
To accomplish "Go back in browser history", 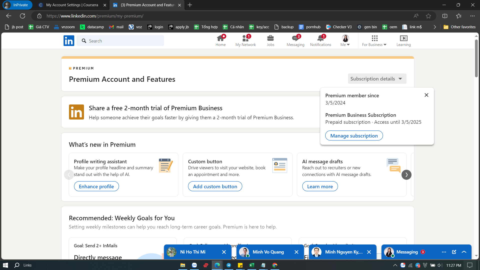I will pyautogui.click(x=9, y=16).
